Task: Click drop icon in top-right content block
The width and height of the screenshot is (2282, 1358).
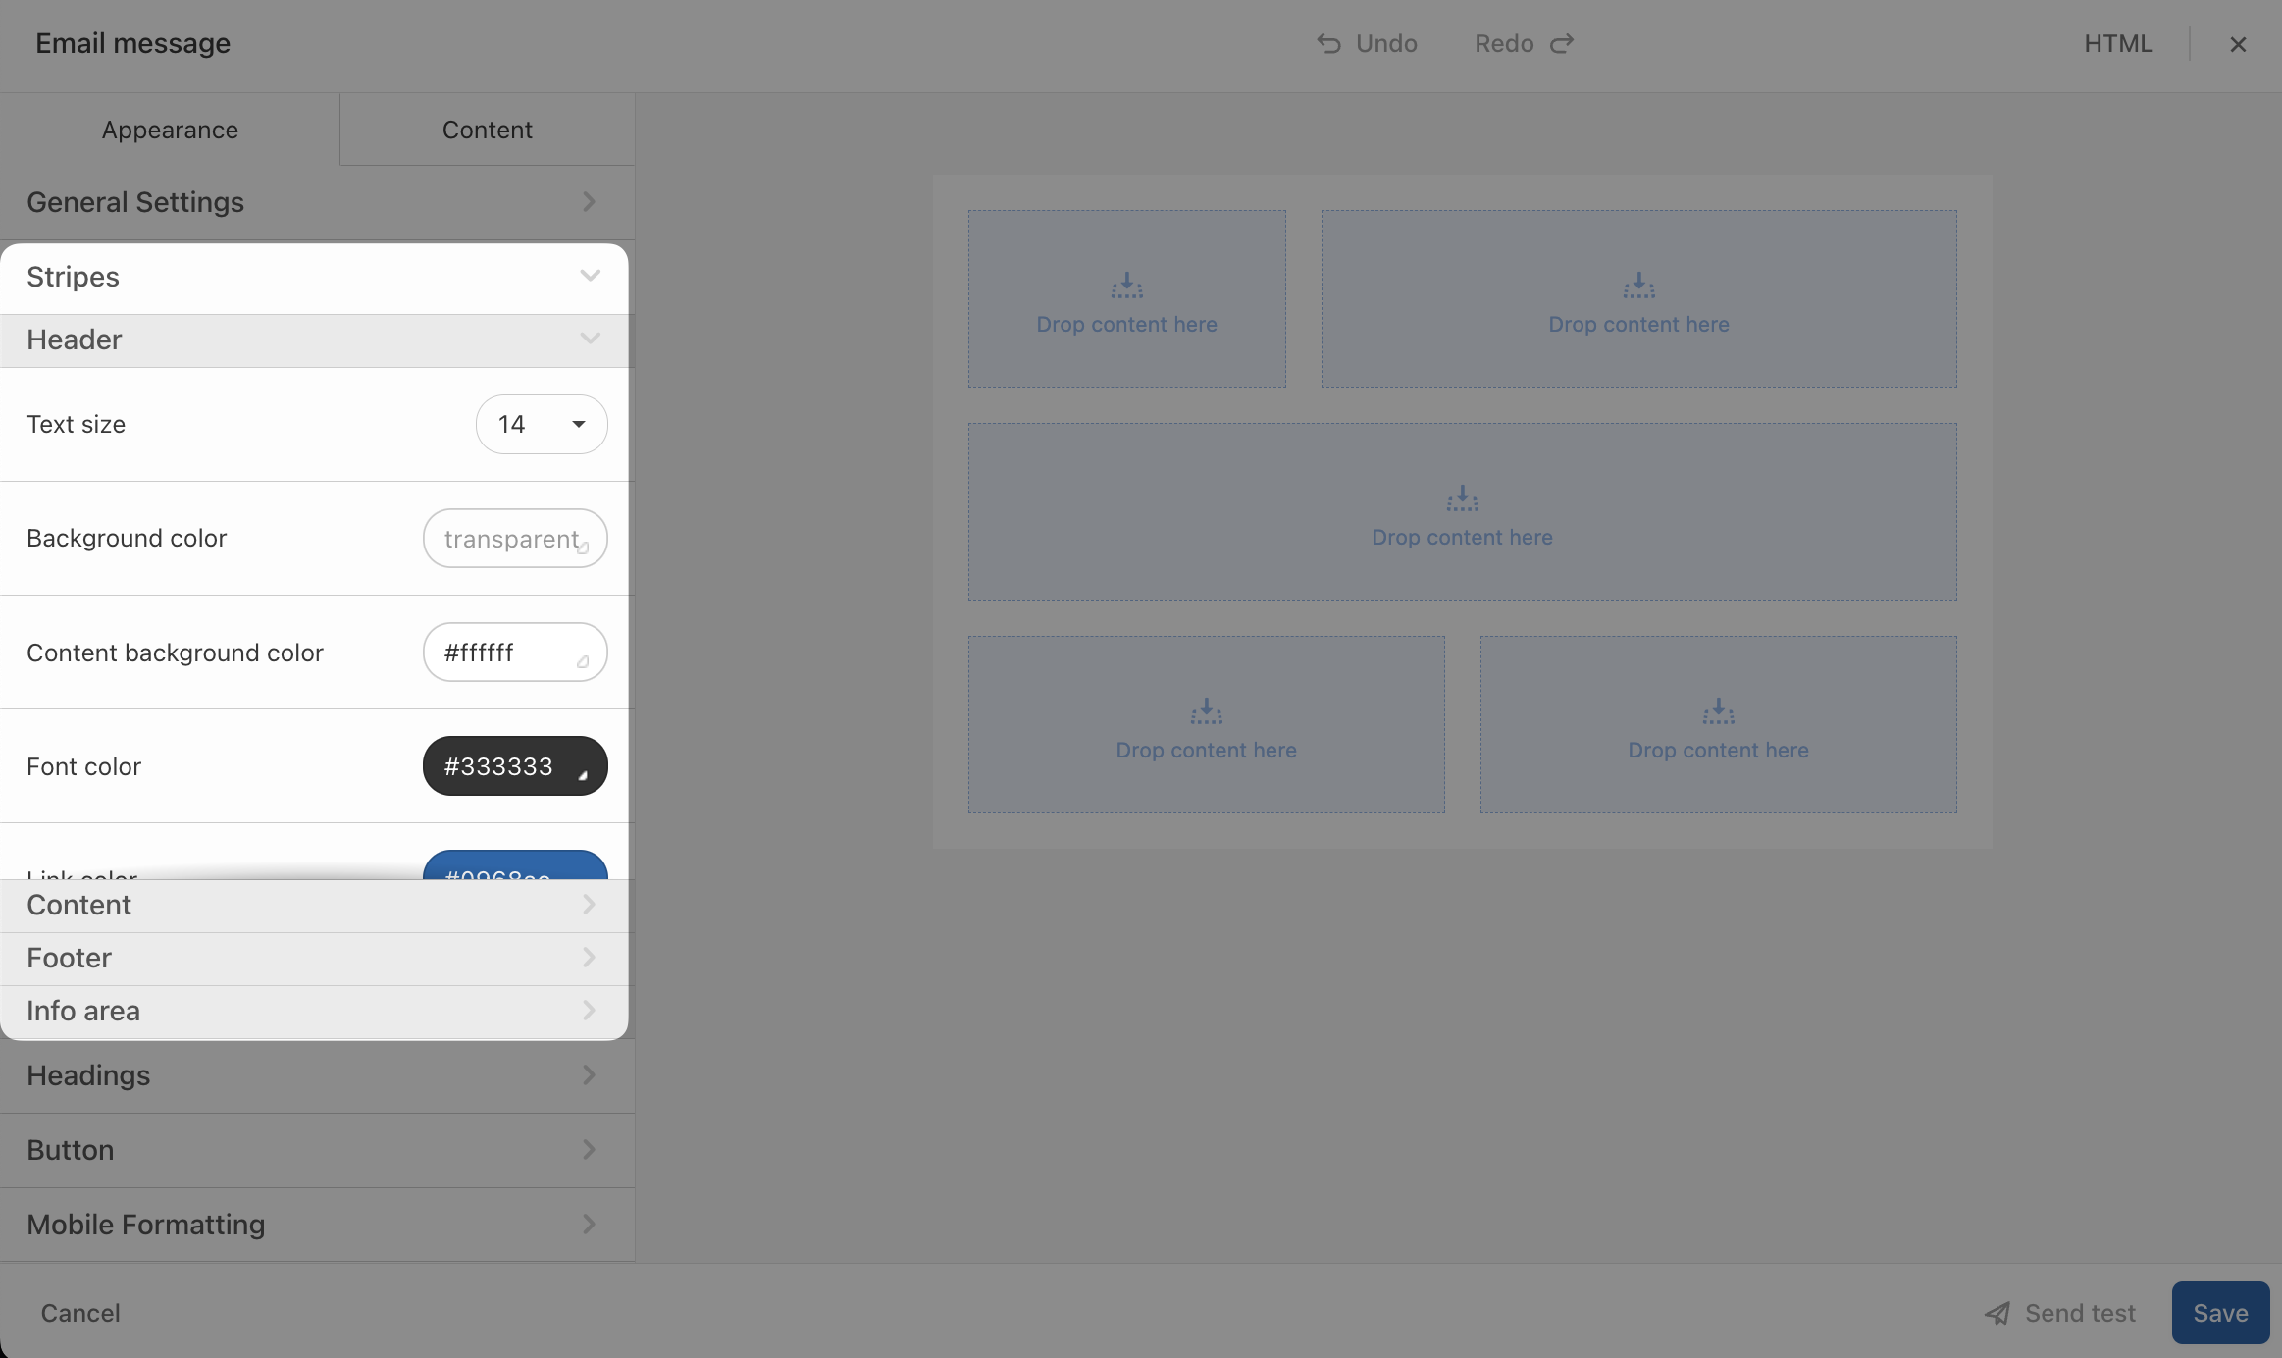Action: pos(1638,286)
